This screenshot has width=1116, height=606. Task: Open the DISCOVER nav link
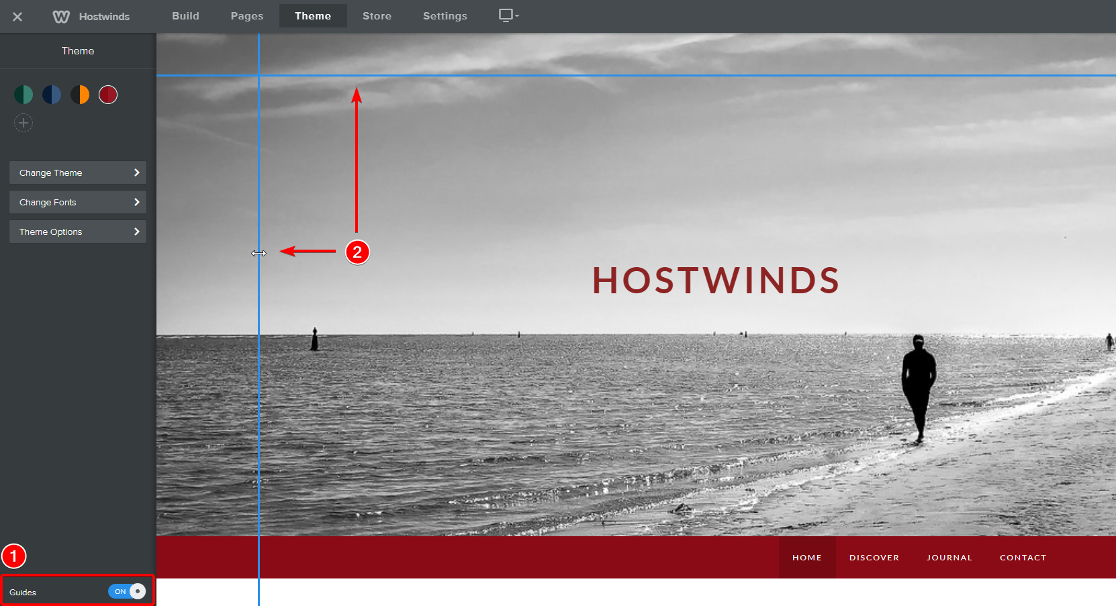click(874, 558)
